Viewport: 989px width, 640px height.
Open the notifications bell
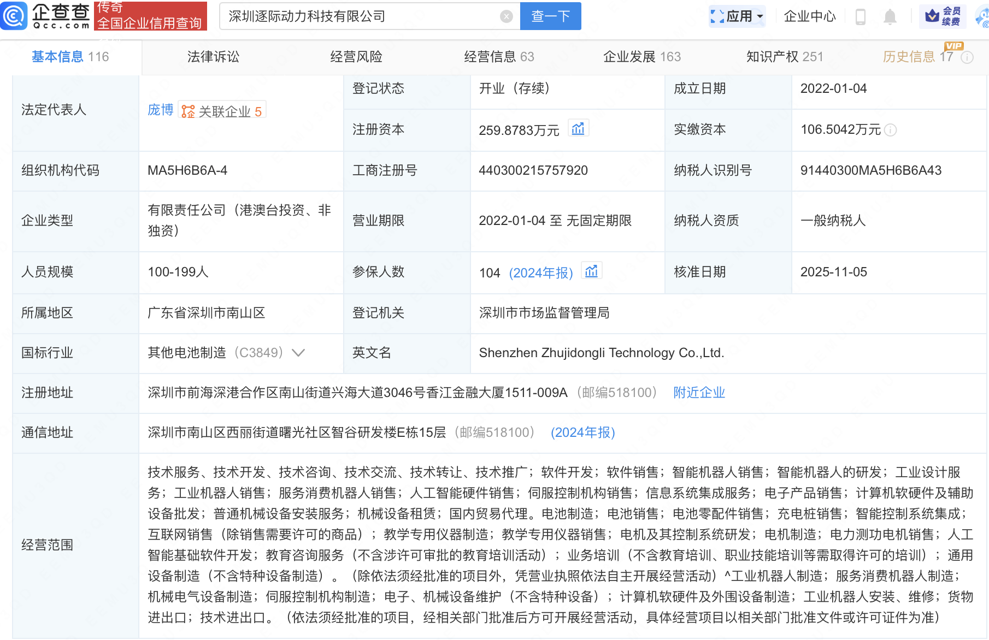890,17
